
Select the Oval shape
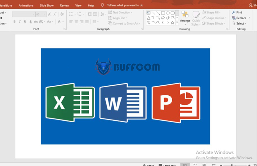tap(168, 13)
